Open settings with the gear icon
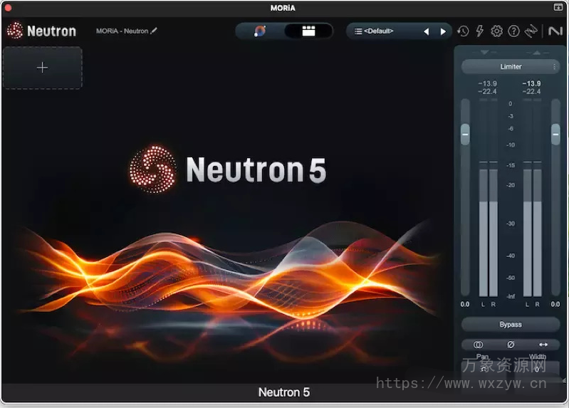The width and height of the screenshot is (569, 408). tap(497, 31)
